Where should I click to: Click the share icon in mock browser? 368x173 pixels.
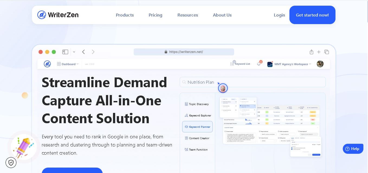311,52
